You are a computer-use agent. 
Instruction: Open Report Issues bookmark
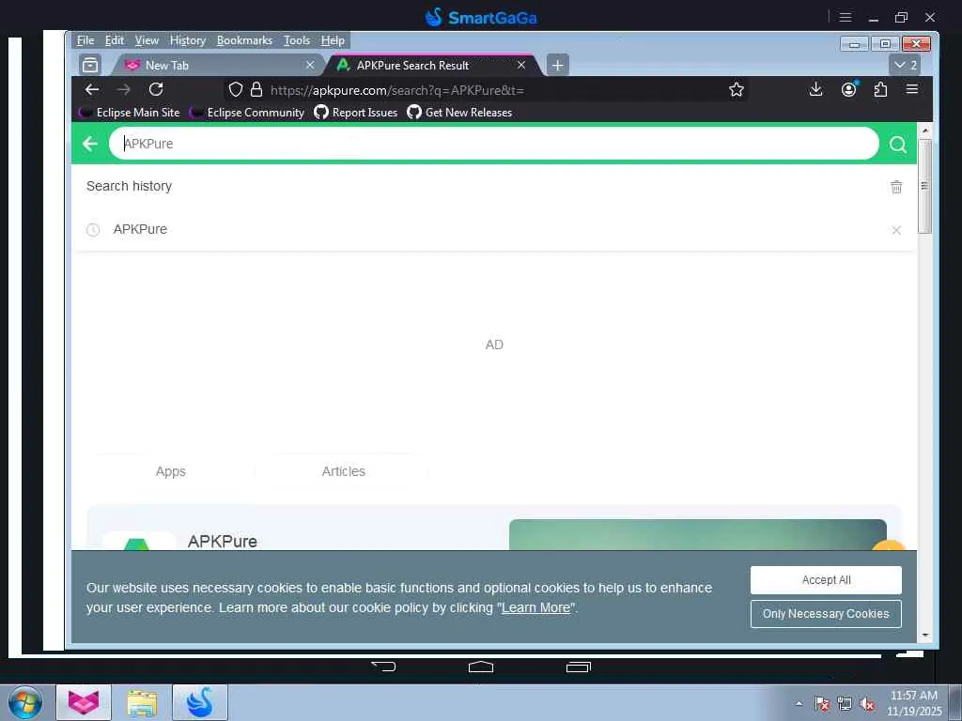tap(356, 113)
